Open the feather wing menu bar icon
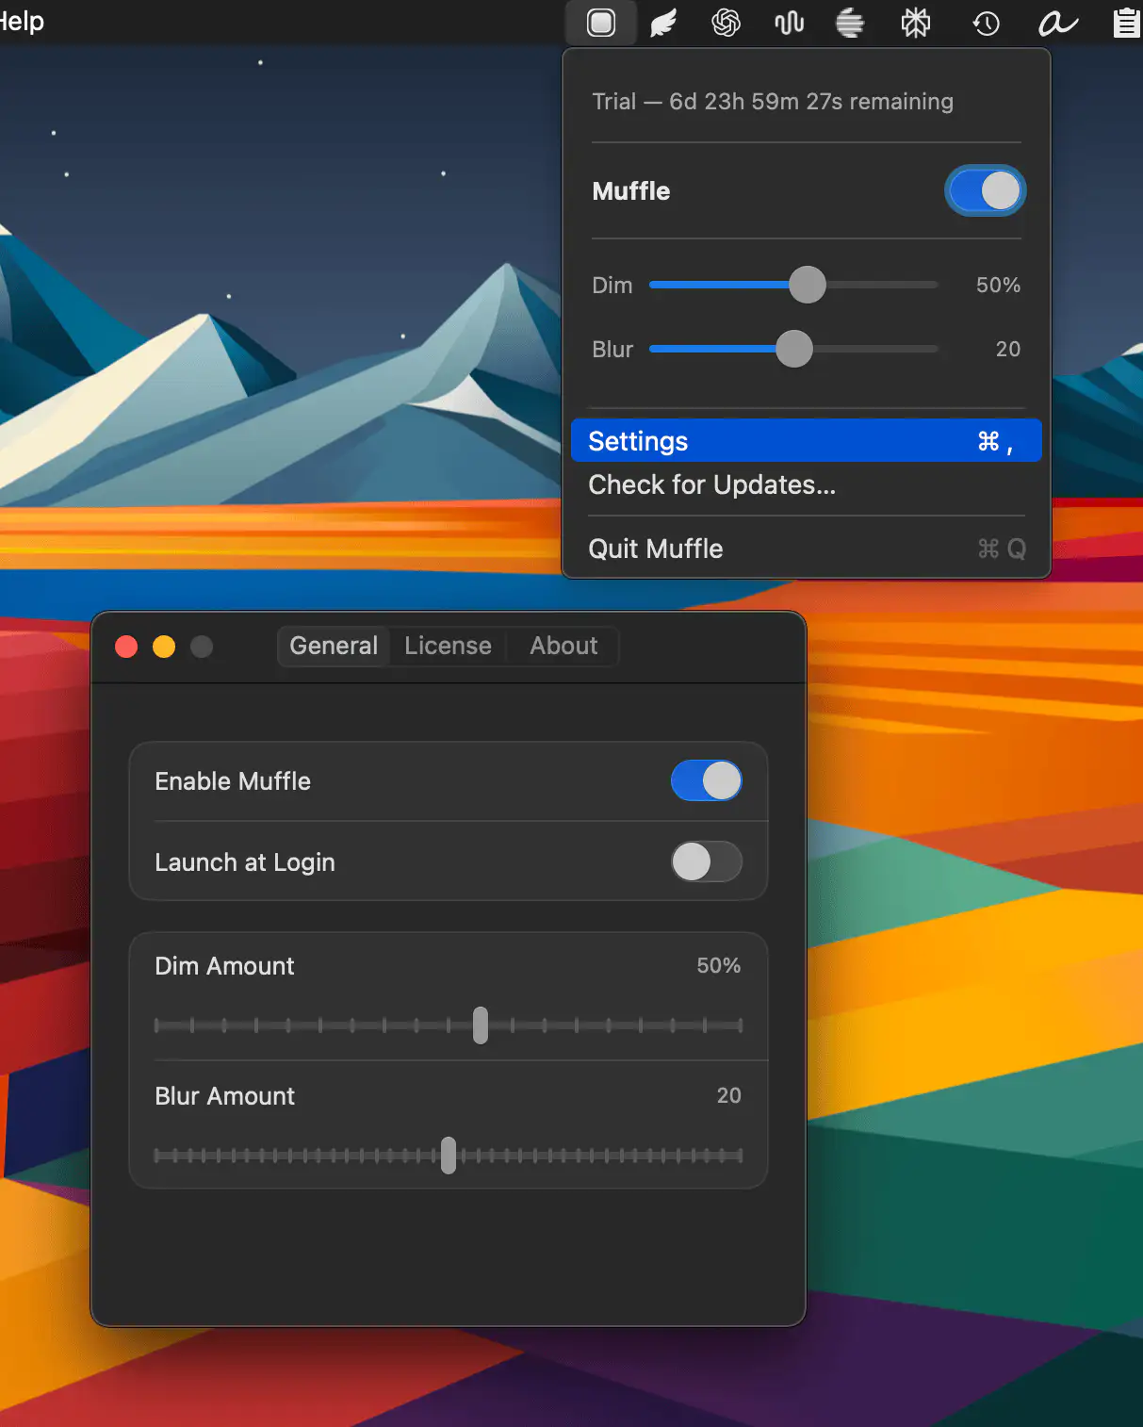Screen dimensions: 1143x1427 tap(663, 23)
